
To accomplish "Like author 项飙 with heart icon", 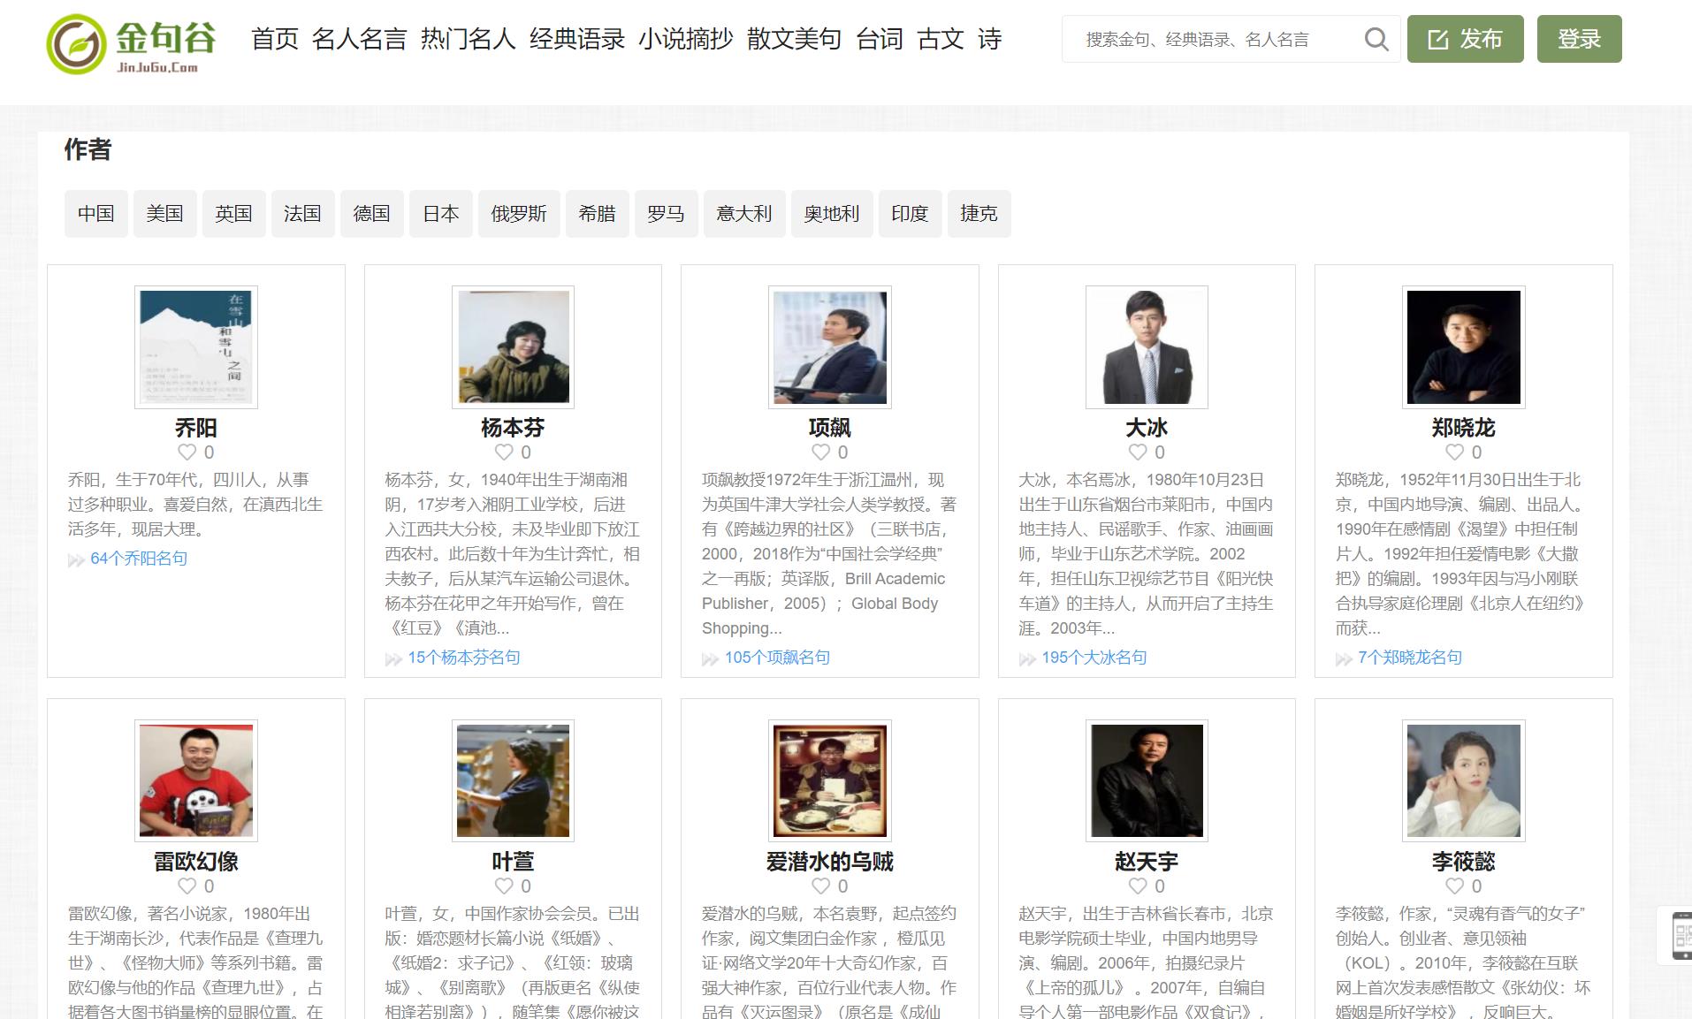I will 821,452.
